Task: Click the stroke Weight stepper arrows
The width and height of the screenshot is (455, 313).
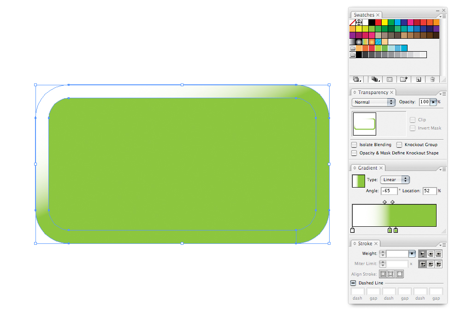Action: point(383,254)
